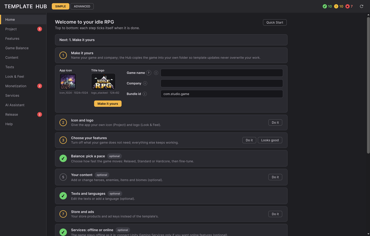Open Look & Feel in sidebar
Image resolution: width=370 pixels, height=236 pixels.
point(23,76)
